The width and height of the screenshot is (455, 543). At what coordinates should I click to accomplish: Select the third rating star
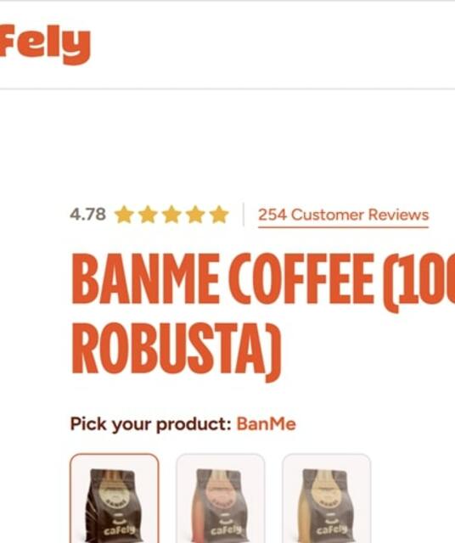171,215
